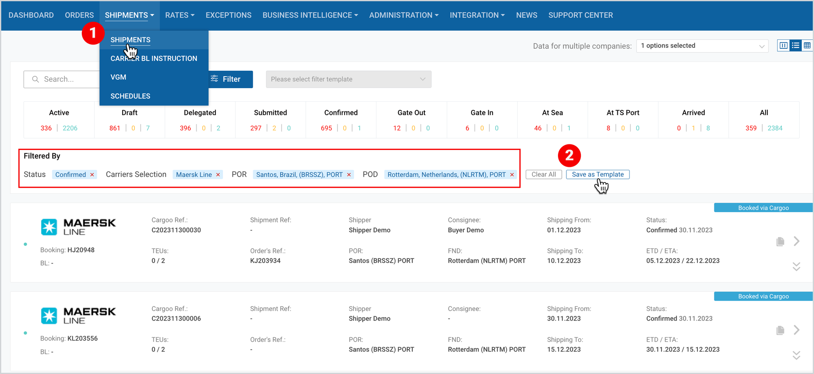Image resolution: width=814 pixels, height=374 pixels.
Task: Expand shipment C202311300030 with double chevron
Action: (797, 266)
